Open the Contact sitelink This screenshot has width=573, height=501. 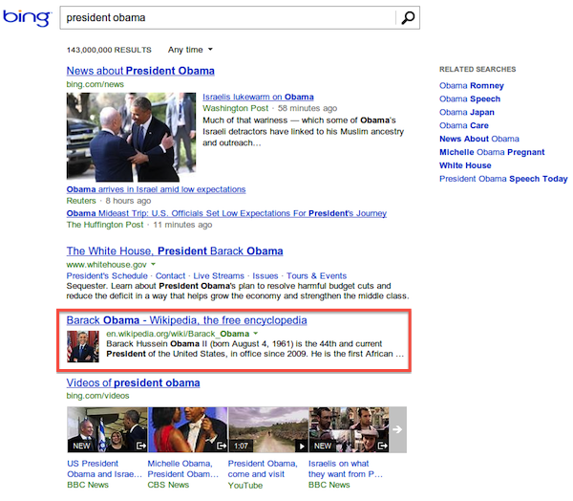pos(170,275)
